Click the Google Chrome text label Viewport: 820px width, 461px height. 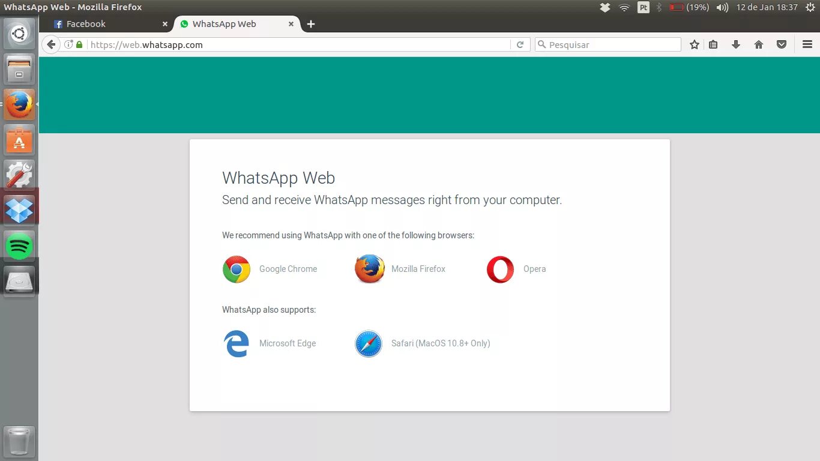pyautogui.click(x=288, y=269)
